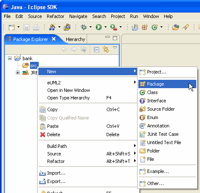Viewport: 200px width, 193px height.
Task: Choose Export... from the context menu
Action: tap(87, 181)
